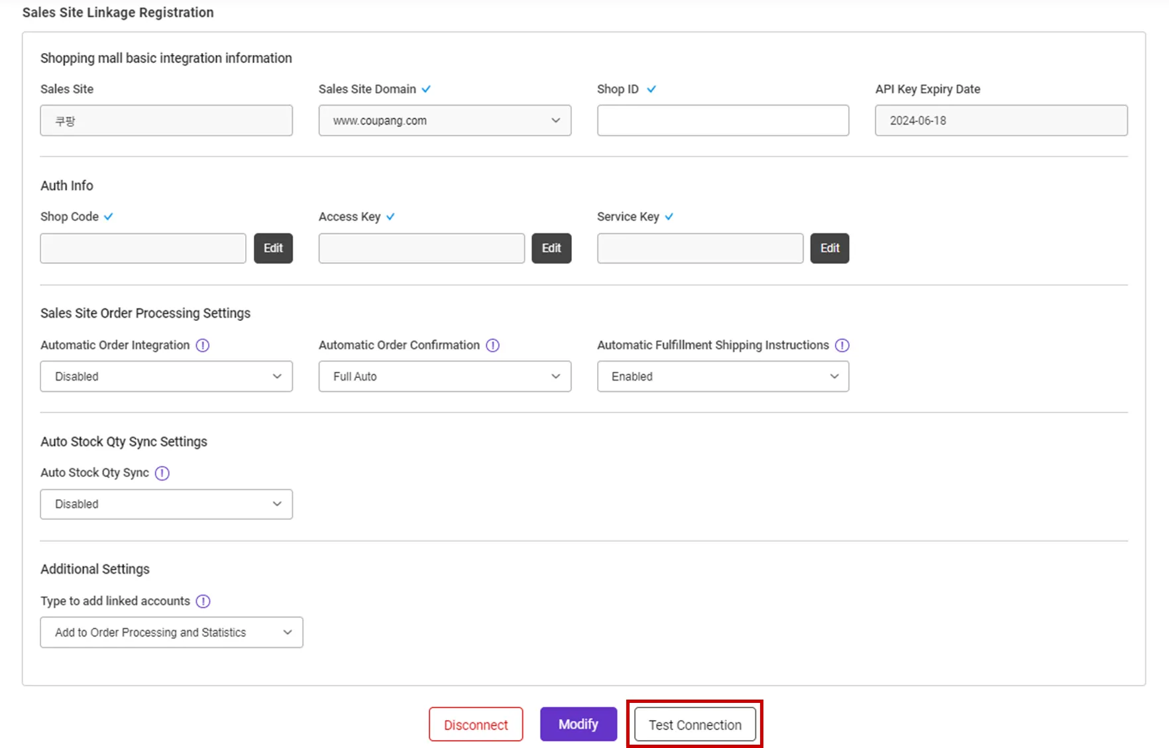Click info icon for Automatic Fulfillment Shipping Instructions

pyautogui.click(x=842, y=345)
